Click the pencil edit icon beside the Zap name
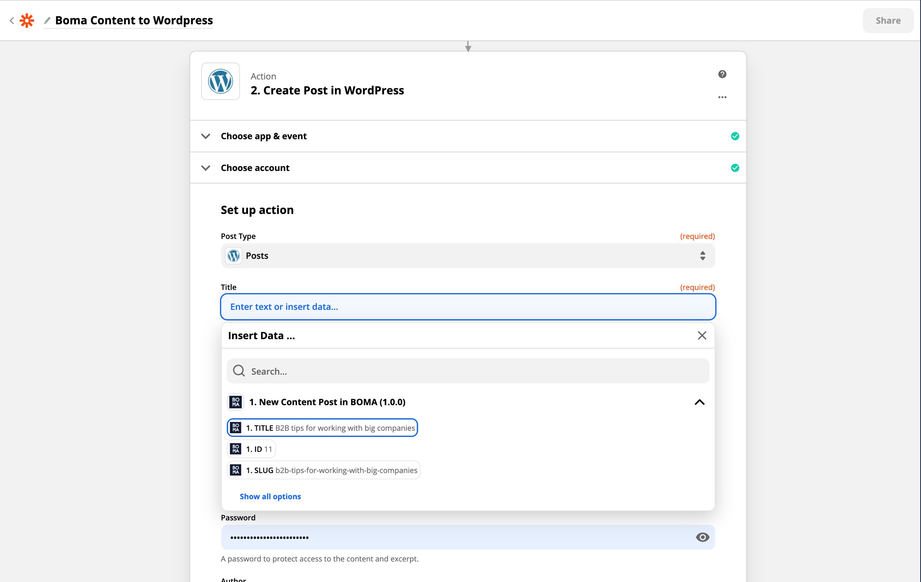921x582 pixels. click(47, 20)
